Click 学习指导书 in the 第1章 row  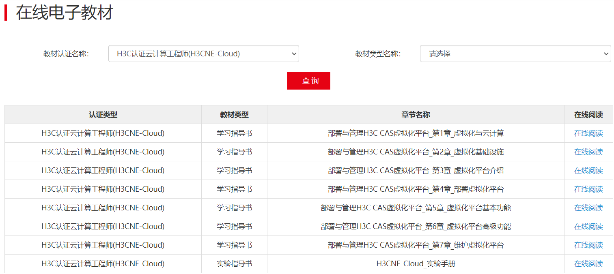click(x=235, y=133)
